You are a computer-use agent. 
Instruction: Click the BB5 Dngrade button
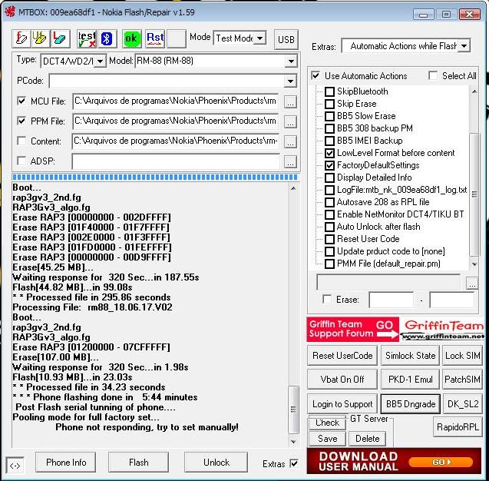pyautogui.click(x=411, y=404)
